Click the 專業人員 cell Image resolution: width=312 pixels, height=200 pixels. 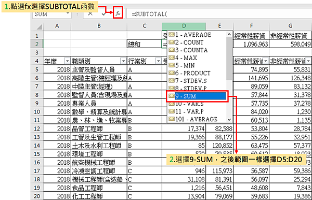click(x=99, y=103)
